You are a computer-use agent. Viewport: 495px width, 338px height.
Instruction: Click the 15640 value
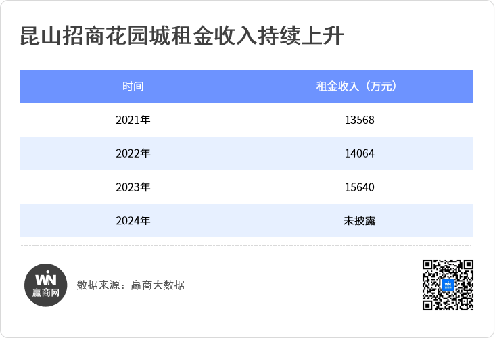click(x=359, y=187)
